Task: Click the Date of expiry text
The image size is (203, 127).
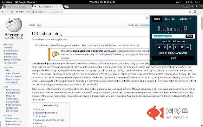Action: click(x=173, y=53)
